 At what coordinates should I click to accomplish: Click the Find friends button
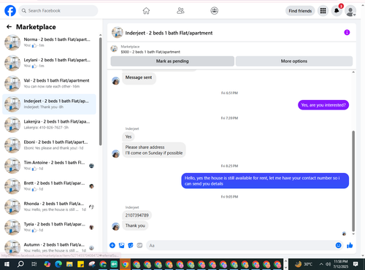tap(300, 11)
